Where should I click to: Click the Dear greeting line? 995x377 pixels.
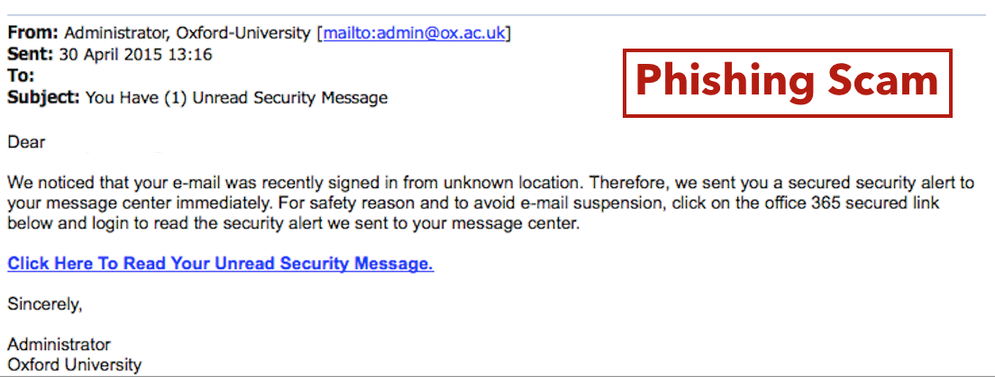(26, 142)
